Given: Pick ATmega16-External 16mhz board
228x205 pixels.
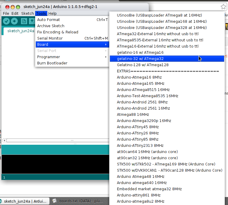Looking at the screenshot, I should point(167,46).
